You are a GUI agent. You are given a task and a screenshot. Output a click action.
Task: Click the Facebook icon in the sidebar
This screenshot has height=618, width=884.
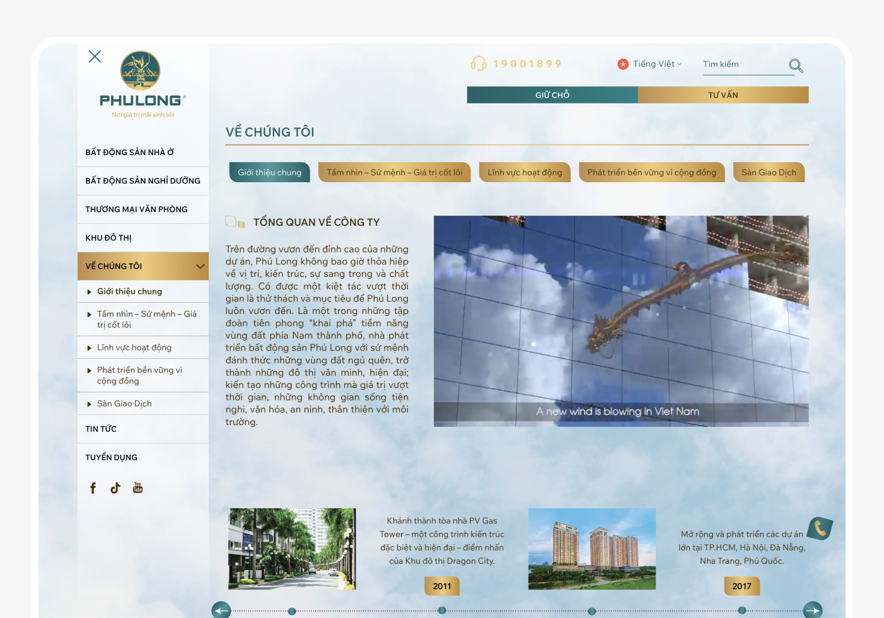click(x=93, y=487)
